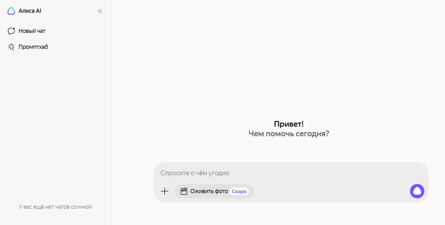Open the prompt library via Промптхаб
This screenshot has width=445, height=225.
pos(34,47)
